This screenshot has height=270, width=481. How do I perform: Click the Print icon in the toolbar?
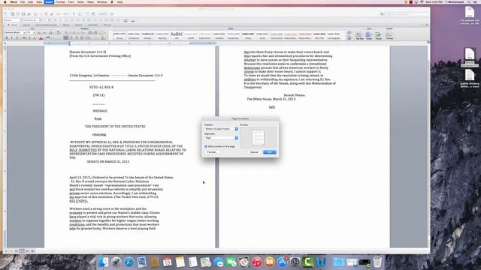tap(29, 14)
